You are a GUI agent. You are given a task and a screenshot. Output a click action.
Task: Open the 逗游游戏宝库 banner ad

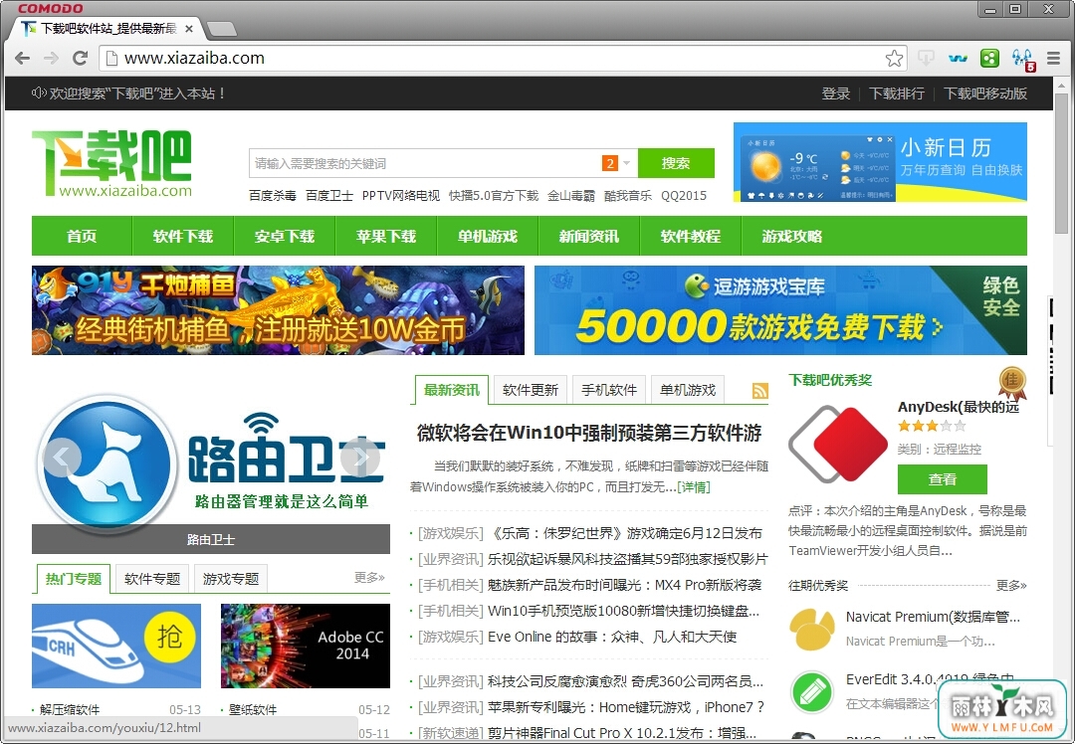coord(780,310)
